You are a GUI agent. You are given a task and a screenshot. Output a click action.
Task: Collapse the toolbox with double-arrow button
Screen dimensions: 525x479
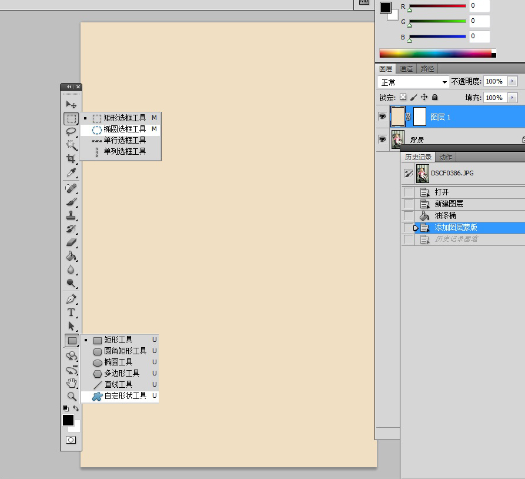[69, 87]
